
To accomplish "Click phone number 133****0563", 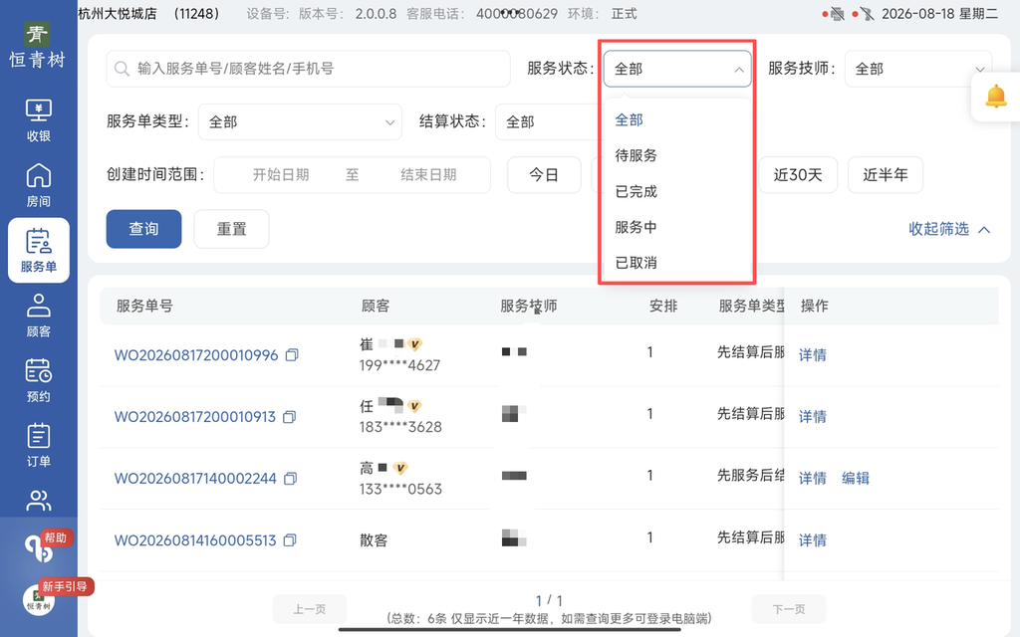I will (400, 489).
